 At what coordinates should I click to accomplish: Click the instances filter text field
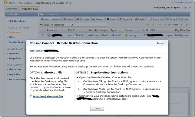[x=91, y=25]
